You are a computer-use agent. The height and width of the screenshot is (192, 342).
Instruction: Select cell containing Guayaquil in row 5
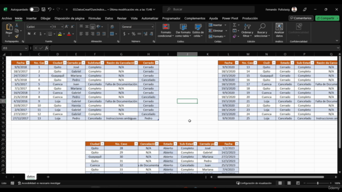tap(58, 76)
